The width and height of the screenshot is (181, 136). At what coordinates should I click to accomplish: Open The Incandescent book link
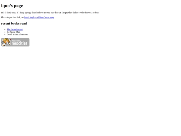point(15,29)
